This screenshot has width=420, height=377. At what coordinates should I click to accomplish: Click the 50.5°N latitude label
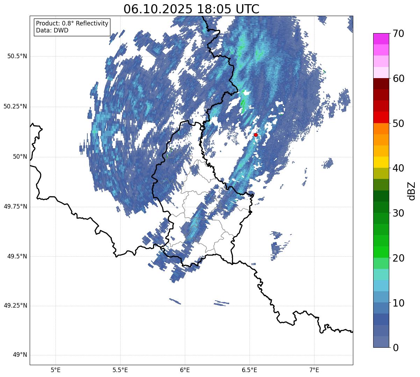coord(17,56)
